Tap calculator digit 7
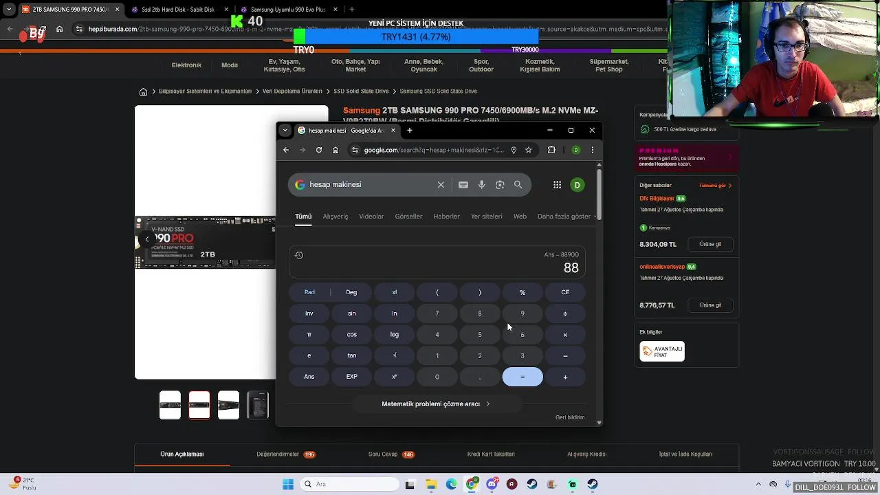This screenshot has width=880, height=495. click(x=437, y=313)
